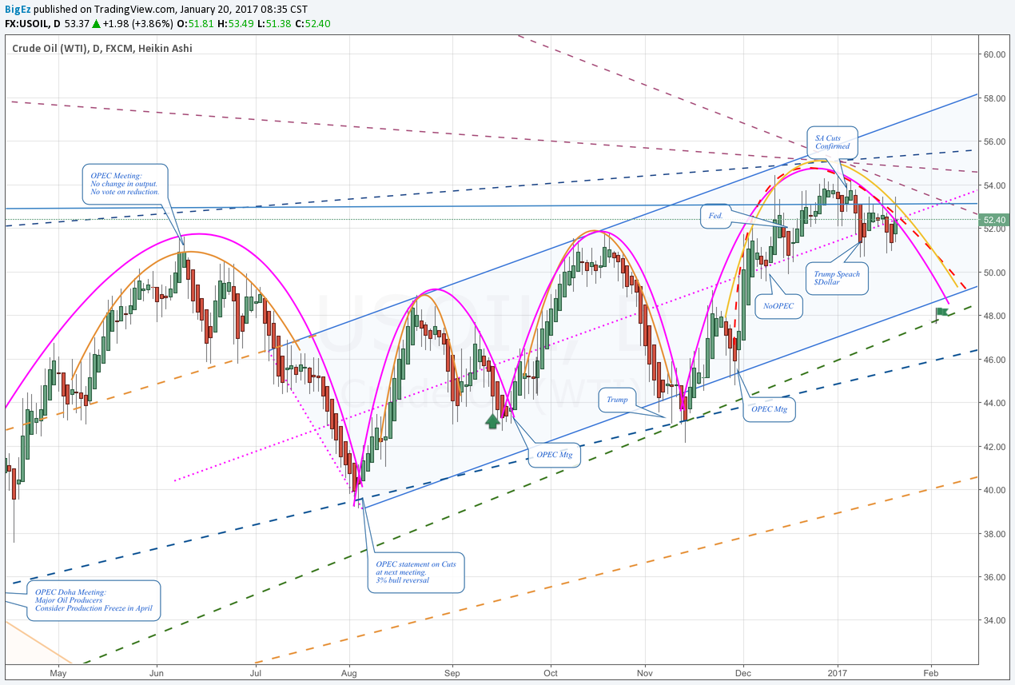The height and width of the screenshot is (685, 1015).
Task: Click the 'Aug' time axis label
Action: point(348,673)
